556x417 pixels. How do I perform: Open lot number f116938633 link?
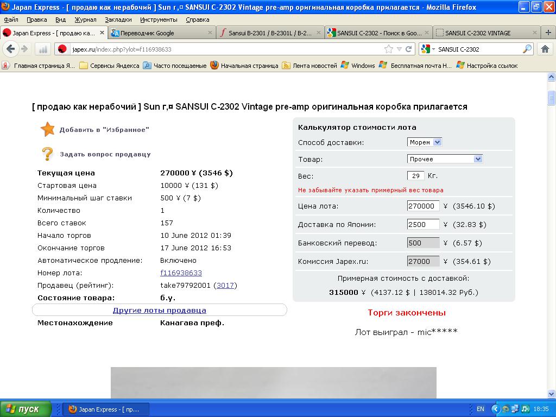[x=181, y=273]
